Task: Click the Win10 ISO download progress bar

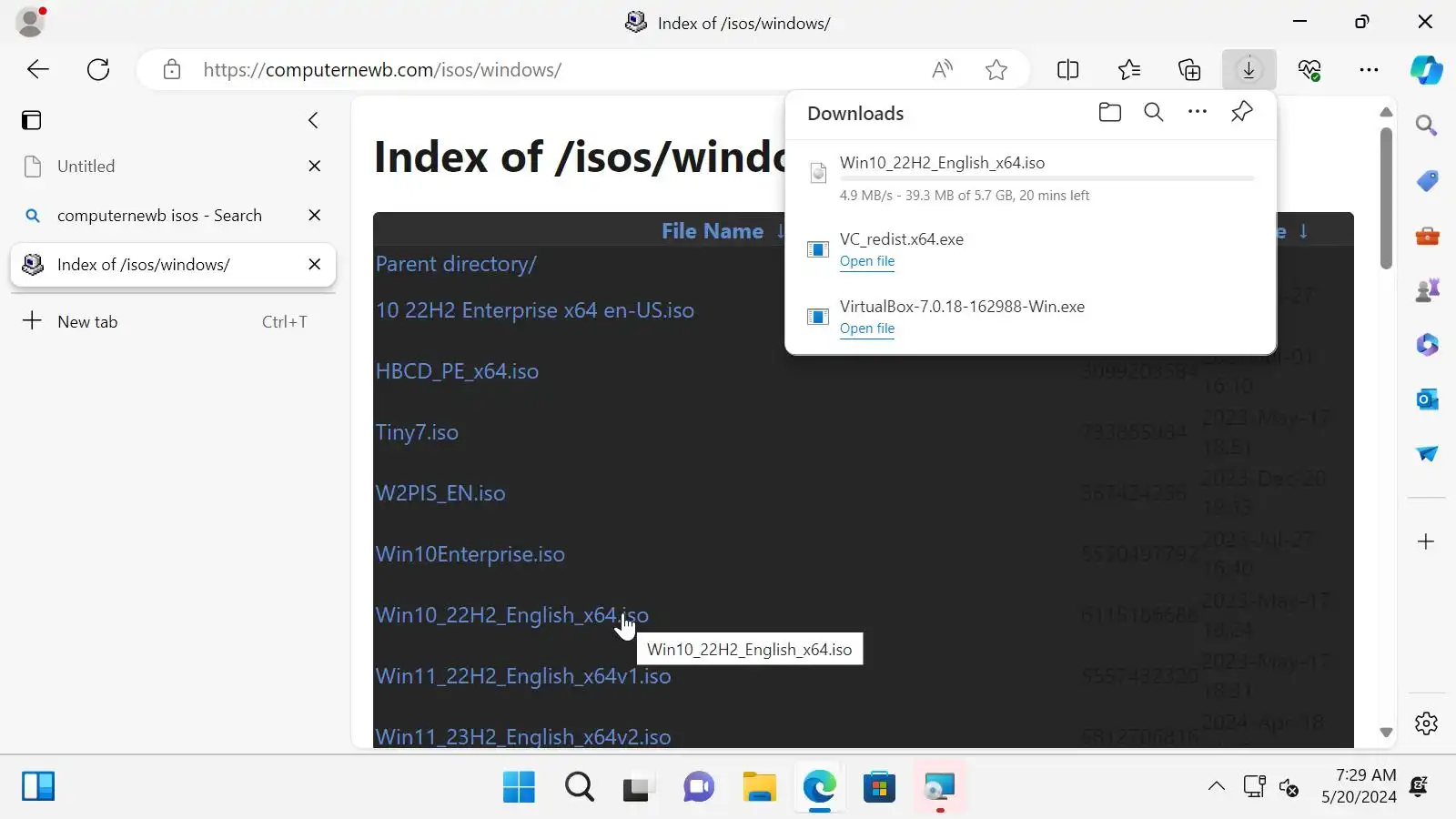Action: 1046,179
